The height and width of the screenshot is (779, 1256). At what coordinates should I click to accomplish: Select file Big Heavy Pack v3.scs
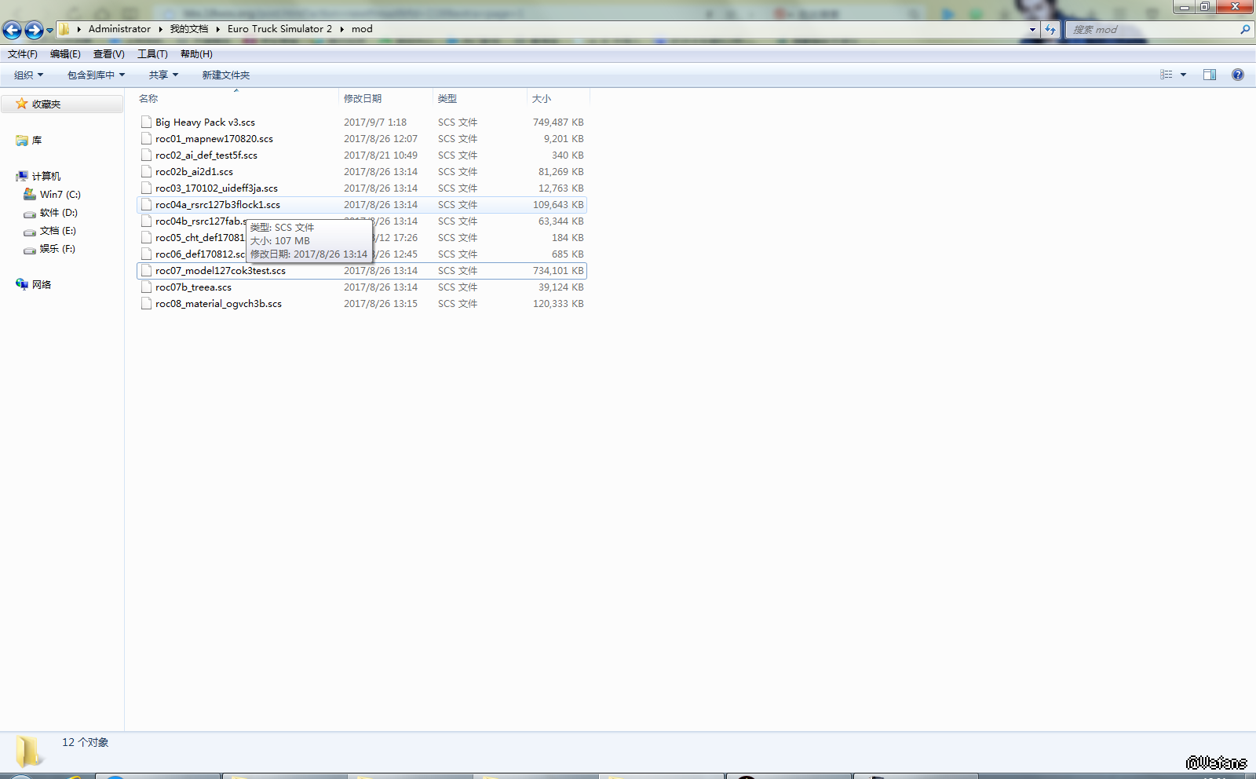click(362, 123)
